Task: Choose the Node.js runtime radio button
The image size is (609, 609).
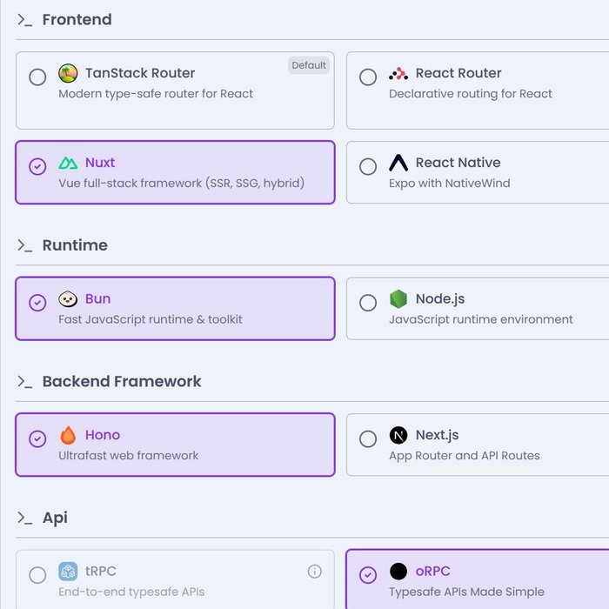Action: [368, 303]
